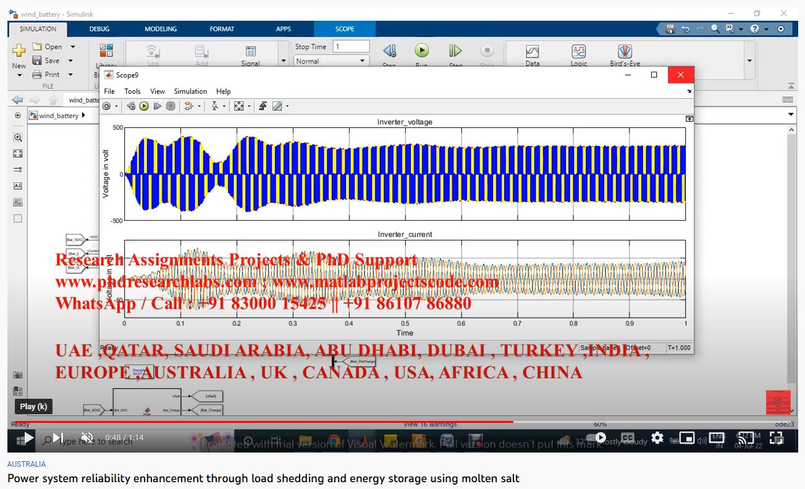Open the View menu in Scope9
Viewport: 805px width, 489px height.
[x=158, y=91]
